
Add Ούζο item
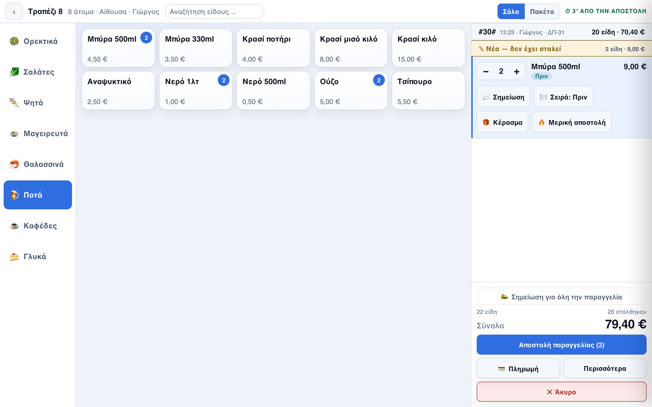click(x=351, y=91)
